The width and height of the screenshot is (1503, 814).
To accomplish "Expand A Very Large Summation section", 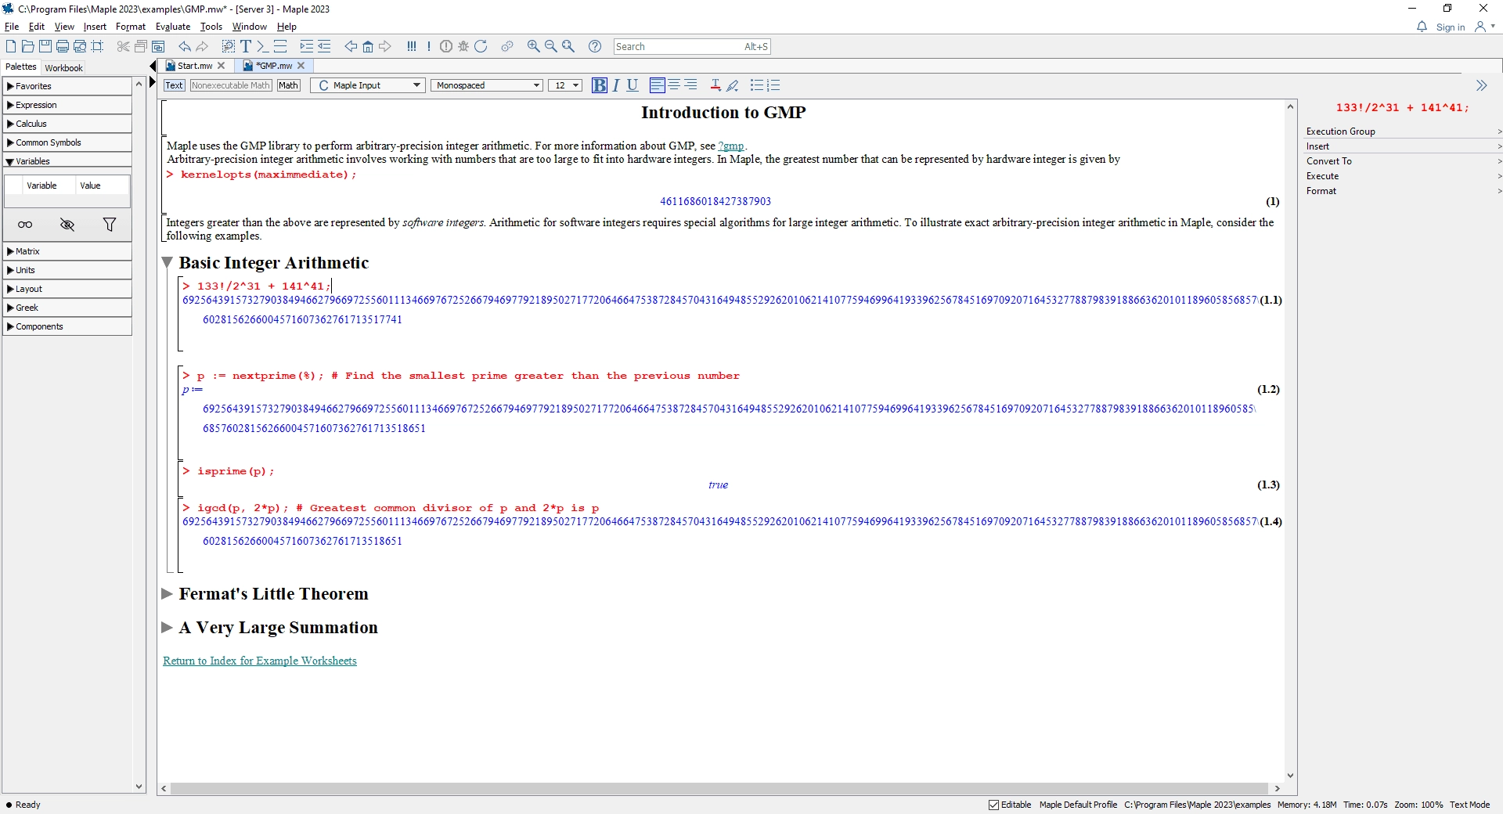I will [x=167, y=628].
